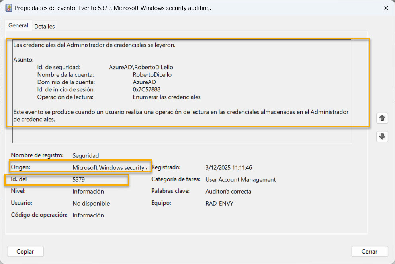
Task: Click the Registrado date and time value
Action: click(229, 168)
